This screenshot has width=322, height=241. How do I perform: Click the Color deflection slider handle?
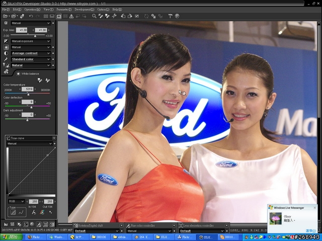pyautogui.click(x=31, y=107)
